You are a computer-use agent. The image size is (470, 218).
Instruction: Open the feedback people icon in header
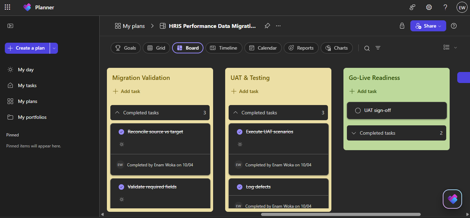click(412, 7)
